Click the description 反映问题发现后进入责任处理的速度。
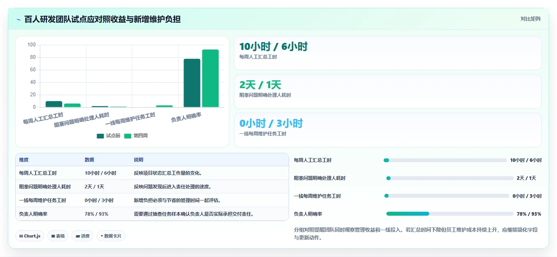The width and height of the screenshot is (557, 257). click(x=173, y=186)
